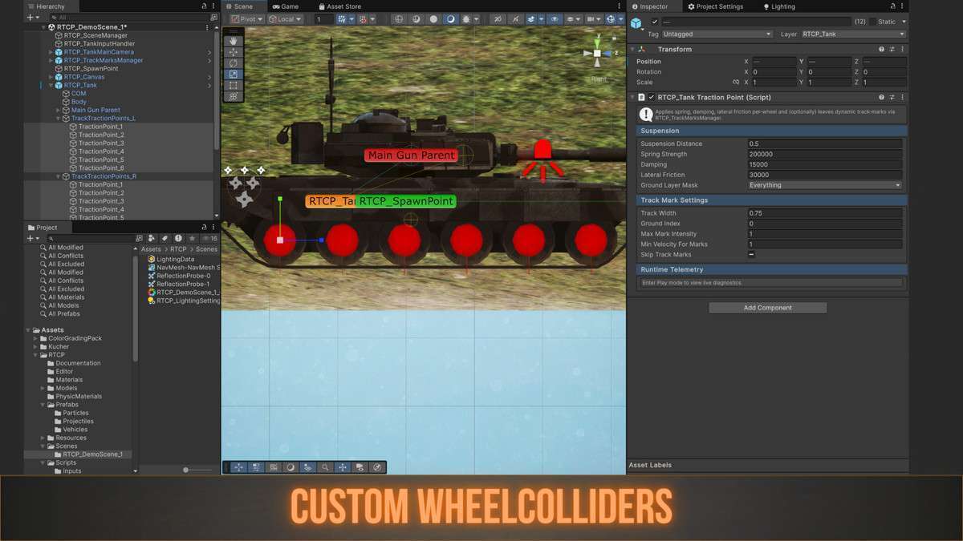Toggle GameObject active checkbox in Inspector
Screen dimensions: 963x541
coord(655,22)
